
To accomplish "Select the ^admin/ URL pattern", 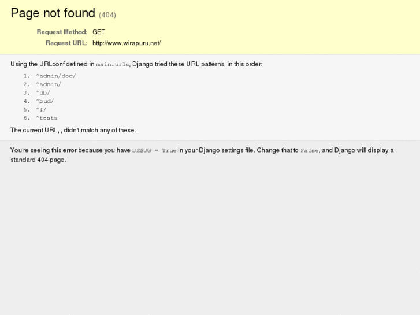I will (x=49, y=84).
